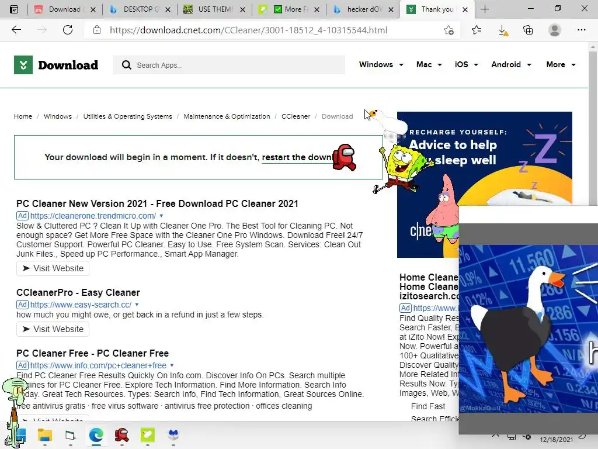Expand the Android dropdown menu
This screenshot has width=598, height=449.
511,64
